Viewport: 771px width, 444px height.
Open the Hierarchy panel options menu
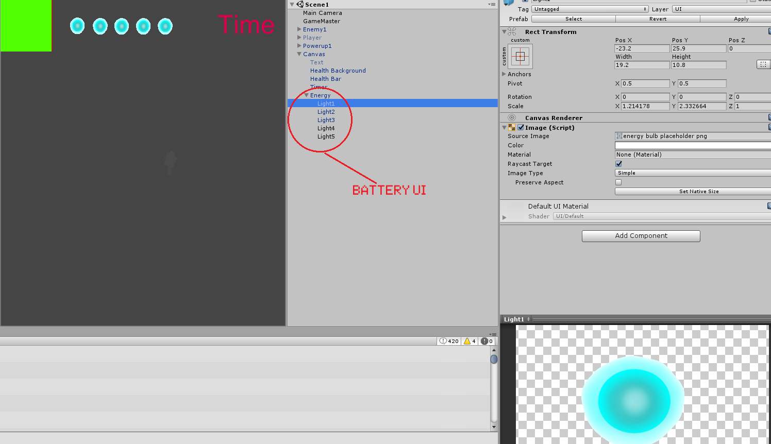point(492,4)
